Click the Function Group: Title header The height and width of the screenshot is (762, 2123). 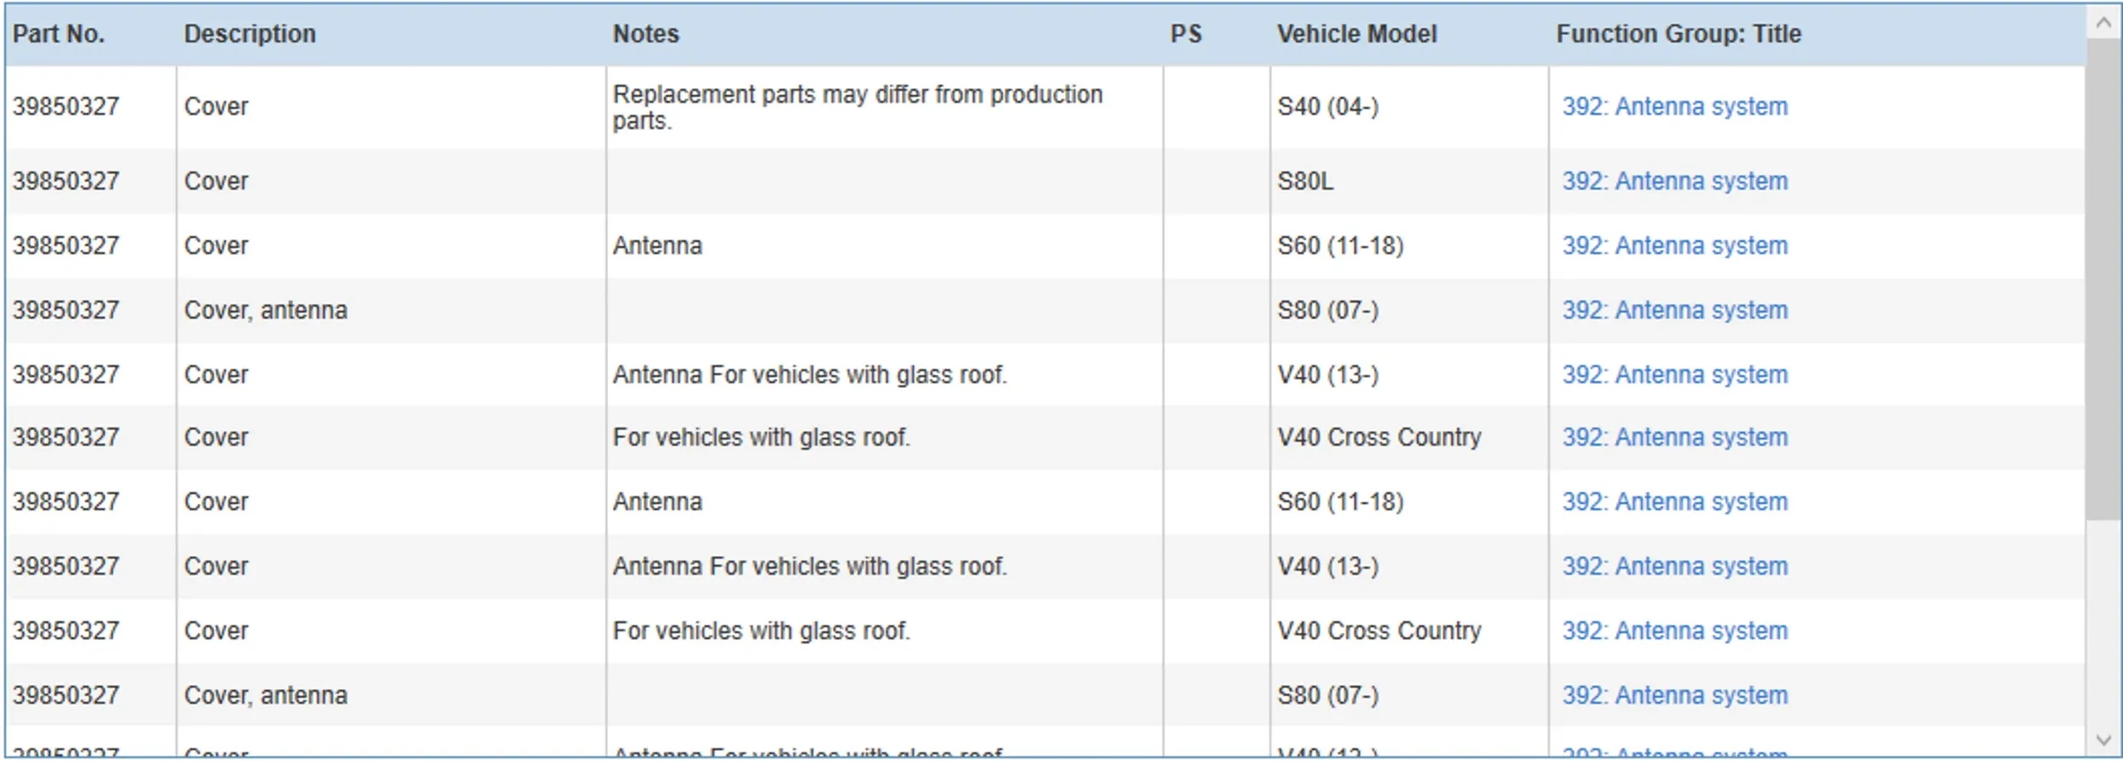pyautogui.click(x=1678, y=34)
